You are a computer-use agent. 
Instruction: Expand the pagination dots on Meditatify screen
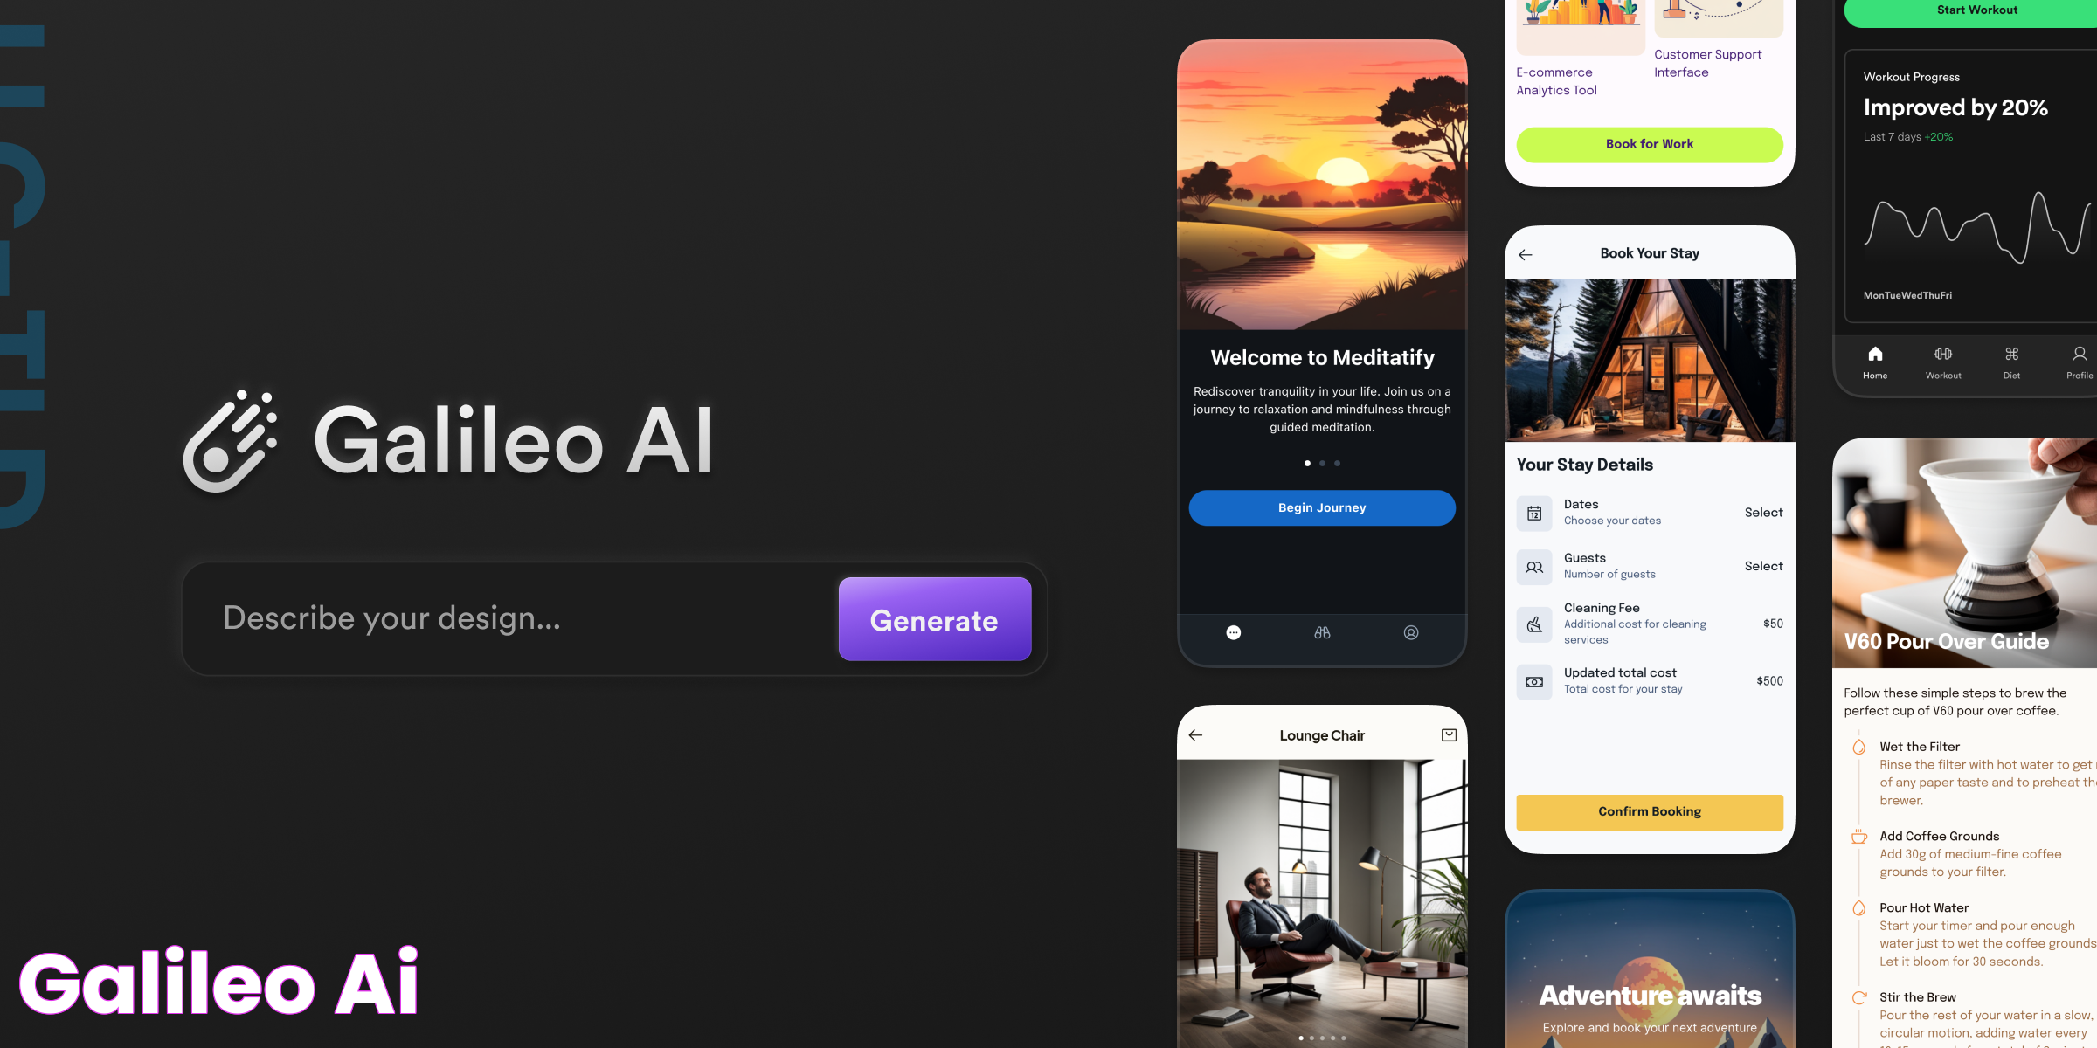pos(1321,463)
